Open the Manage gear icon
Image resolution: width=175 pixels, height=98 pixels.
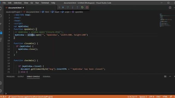(1, 91)
